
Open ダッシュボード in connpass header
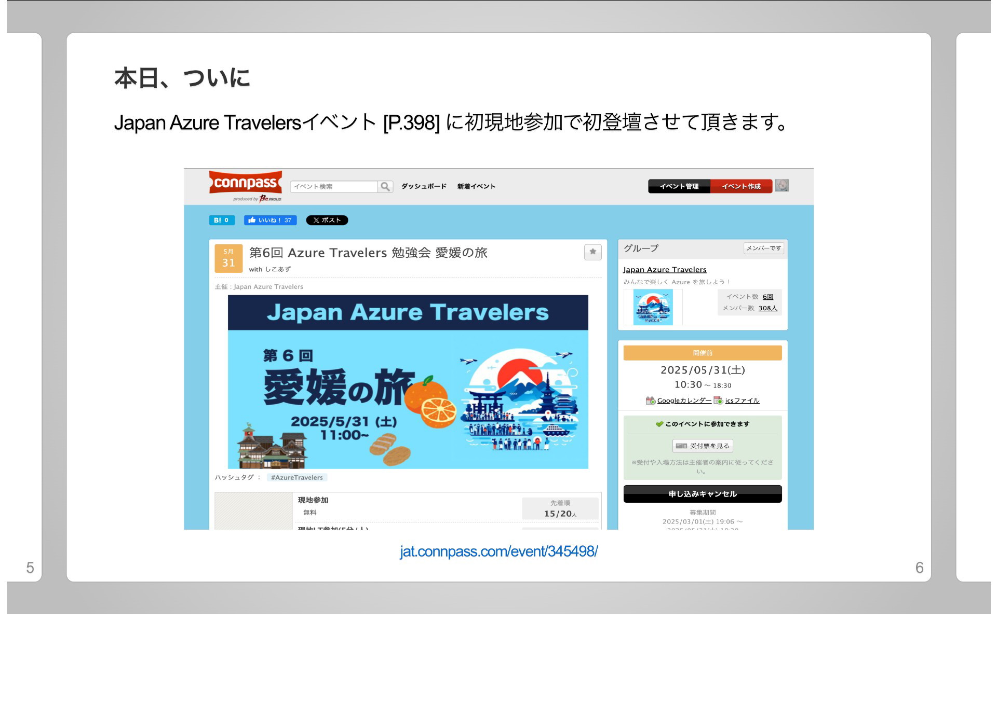pos(424,186)
